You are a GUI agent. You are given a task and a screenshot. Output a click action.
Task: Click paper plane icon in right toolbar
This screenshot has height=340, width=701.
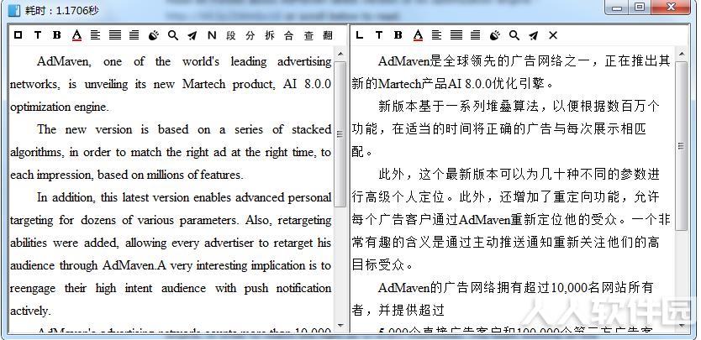click(x=534, y=35)
